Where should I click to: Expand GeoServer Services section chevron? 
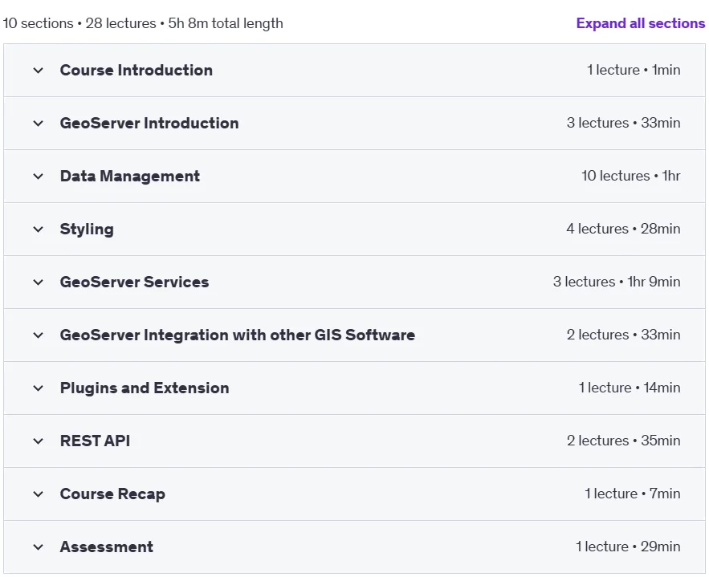click(x=39, y=282)
